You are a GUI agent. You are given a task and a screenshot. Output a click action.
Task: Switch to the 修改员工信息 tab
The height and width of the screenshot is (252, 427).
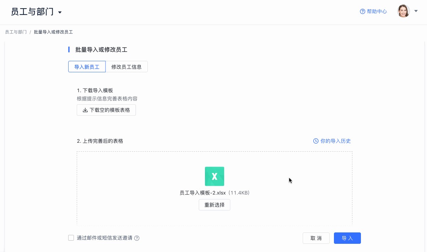126,67
